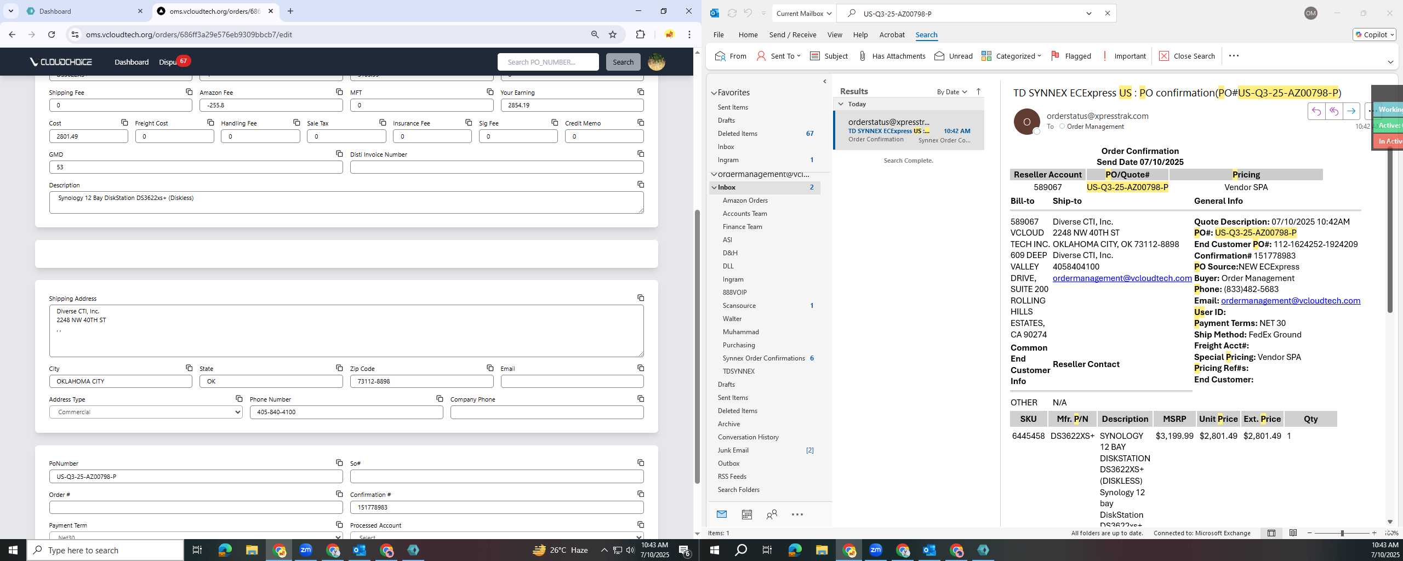The height and width of the screenshot is (561, 1403).
Task: Expand the Outlook ribbon chevron
Action: pos(1390,62)
